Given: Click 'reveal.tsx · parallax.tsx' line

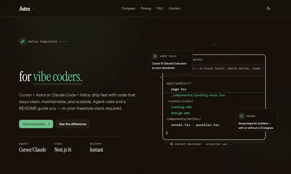Looking at the screenshot, I should tap(195, 125).
